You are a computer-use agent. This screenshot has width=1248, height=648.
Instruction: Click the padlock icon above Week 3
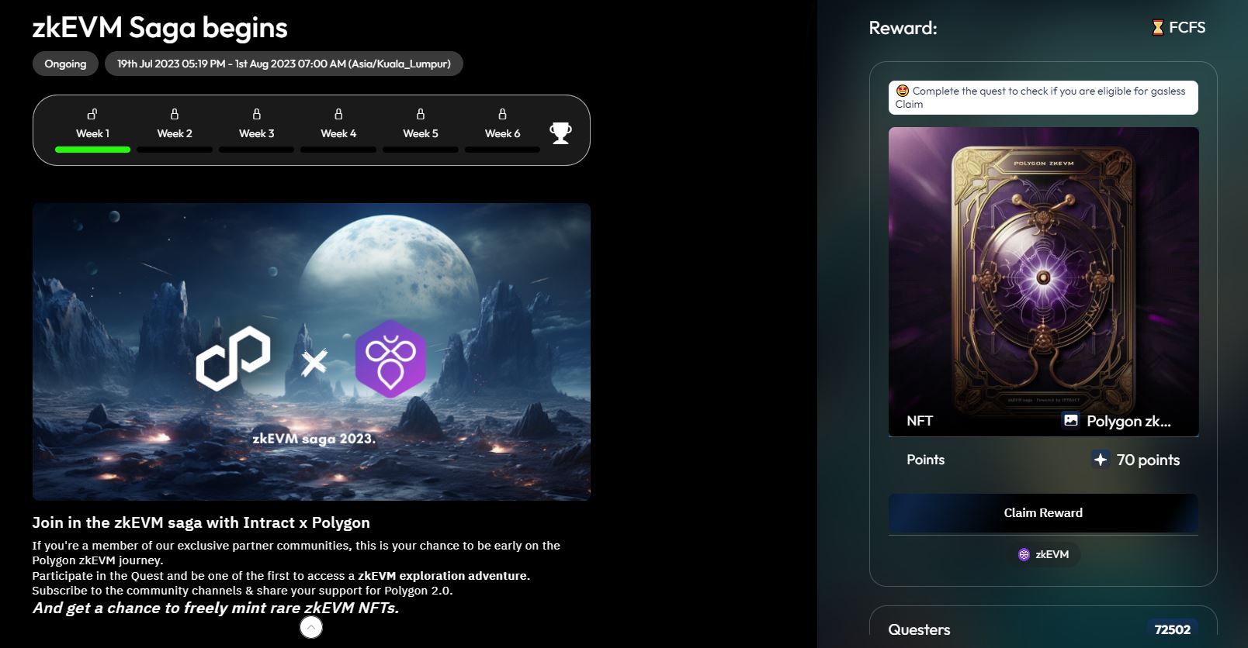click(x=257, y=114)
